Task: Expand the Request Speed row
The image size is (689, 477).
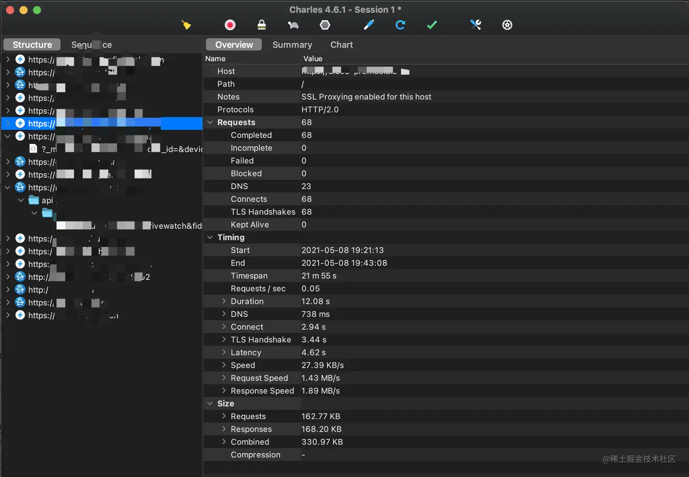Action: point(224,378)
